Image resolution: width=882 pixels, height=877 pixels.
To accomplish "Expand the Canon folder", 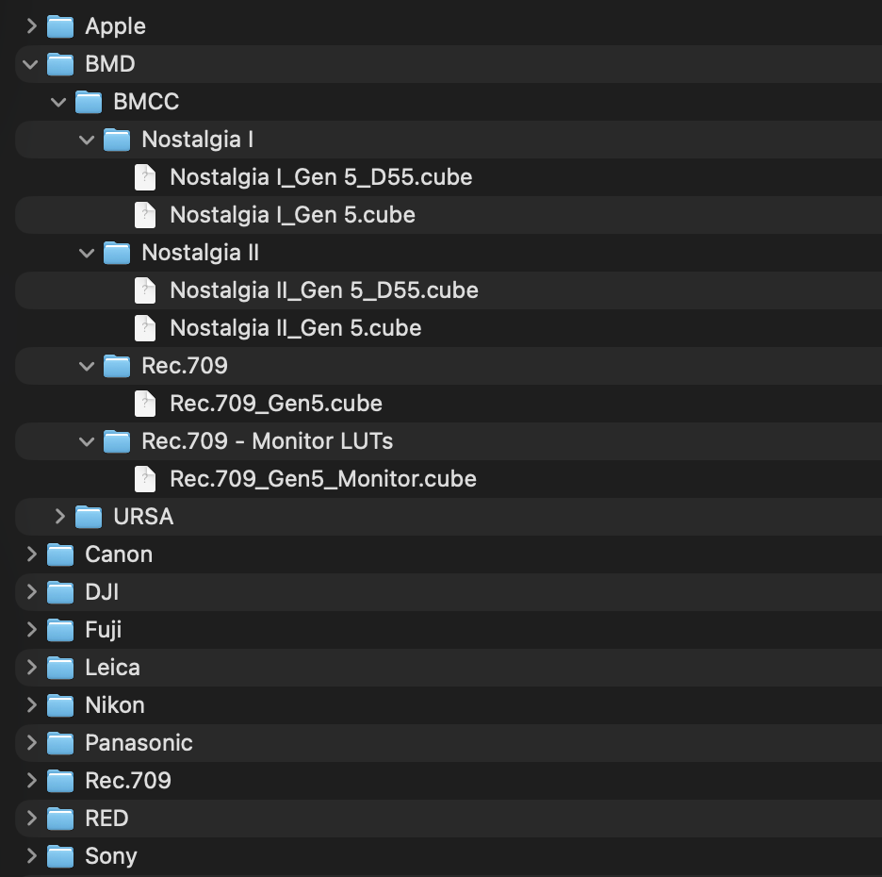I will point(31,554).
